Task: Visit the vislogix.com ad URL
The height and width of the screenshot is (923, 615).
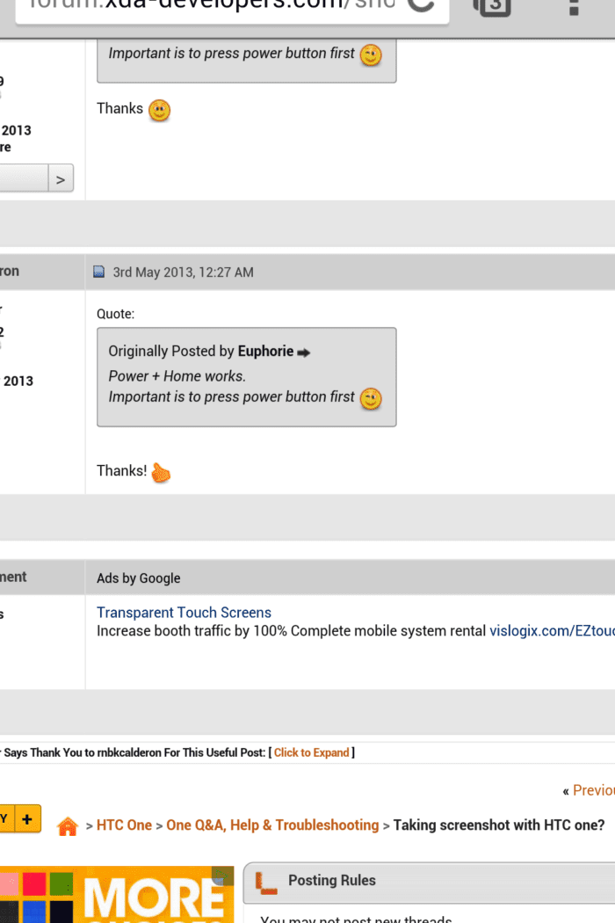Action: coord(552,631)
